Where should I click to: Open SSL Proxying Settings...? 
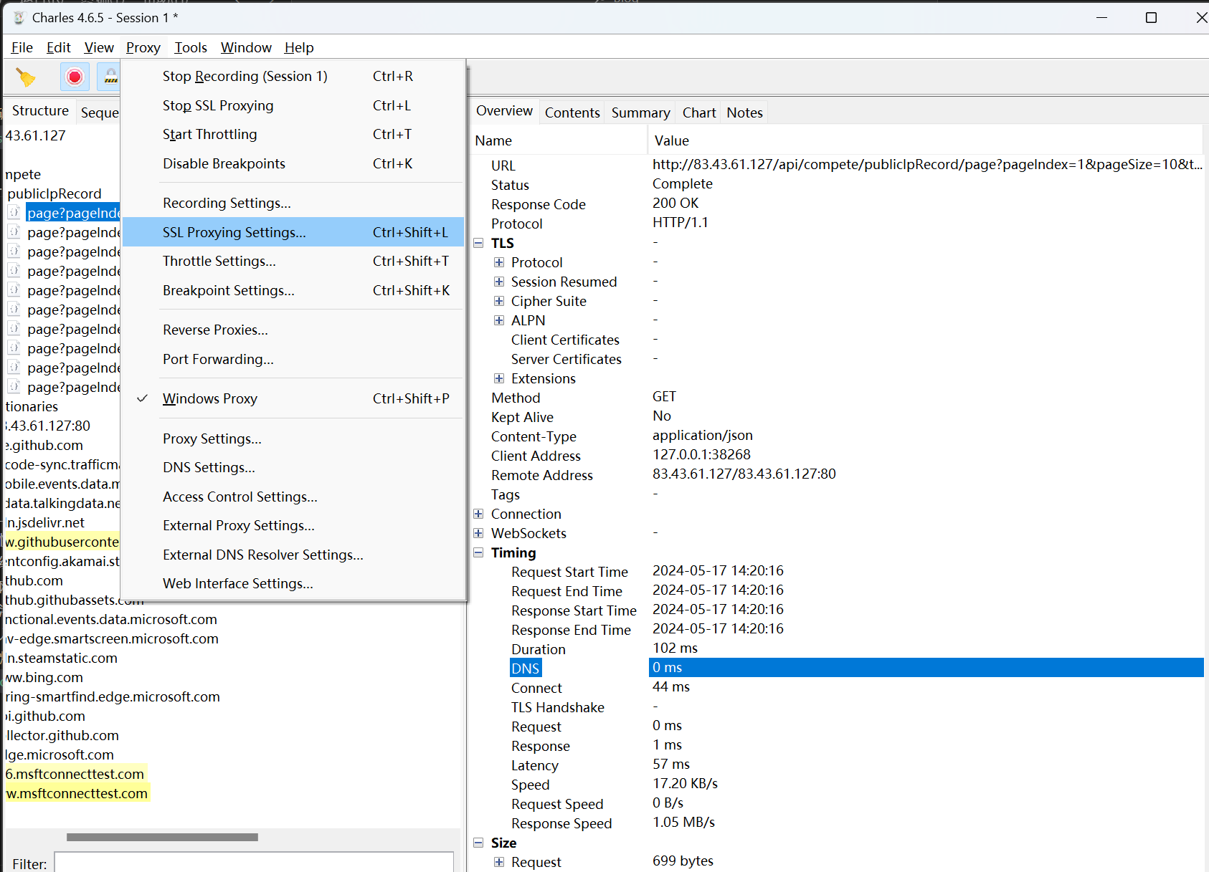tap(294, 232)
